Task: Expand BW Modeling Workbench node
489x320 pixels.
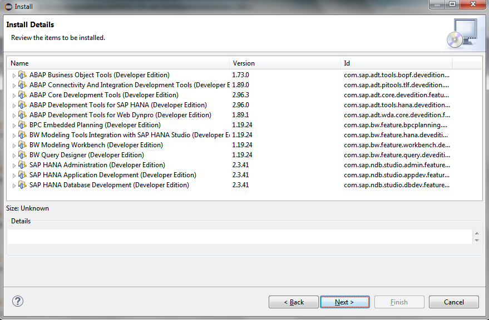Action: (14, 146)
